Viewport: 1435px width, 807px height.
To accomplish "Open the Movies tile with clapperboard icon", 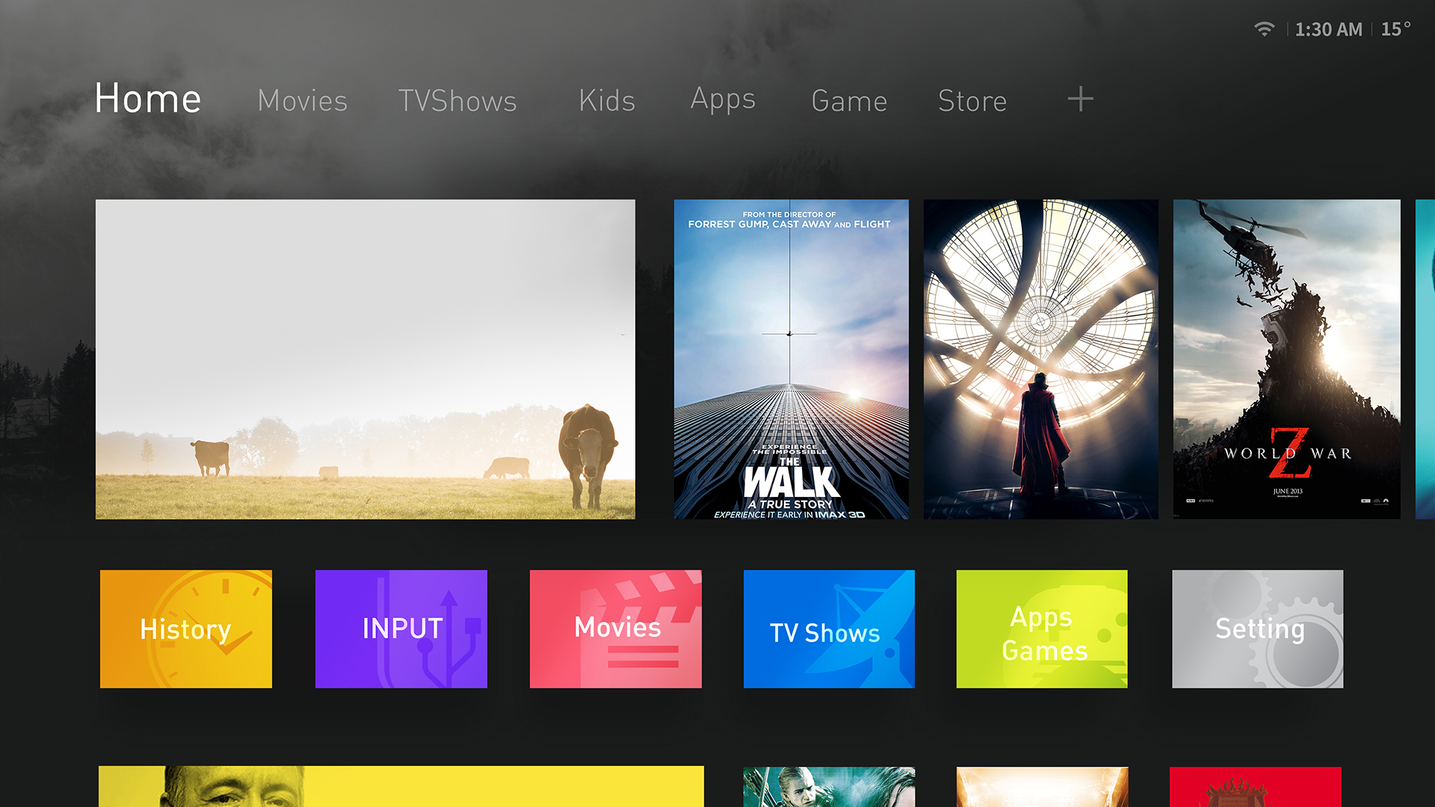I will point(615,628).
